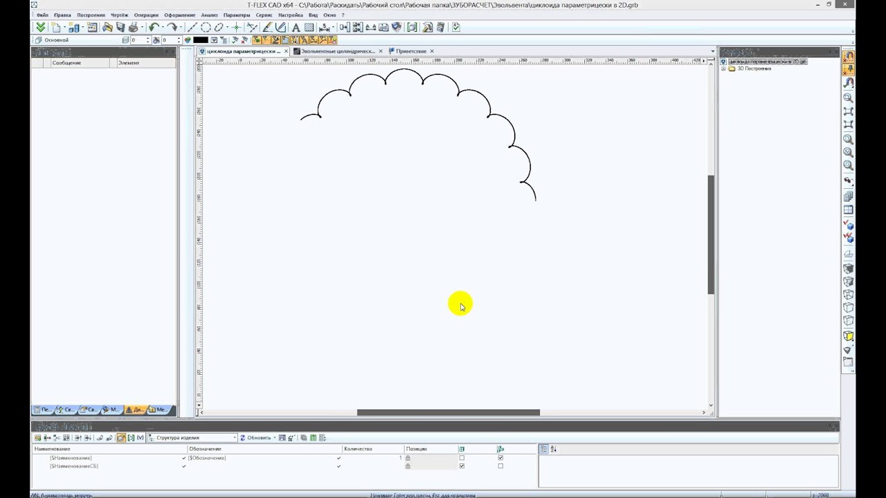Select the circle construction tool
This screenshot has height=498, width=886.
tap(206, 27)
